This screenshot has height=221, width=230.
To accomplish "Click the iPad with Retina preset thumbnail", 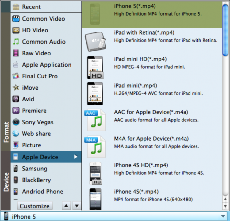I will pos(95,41).
